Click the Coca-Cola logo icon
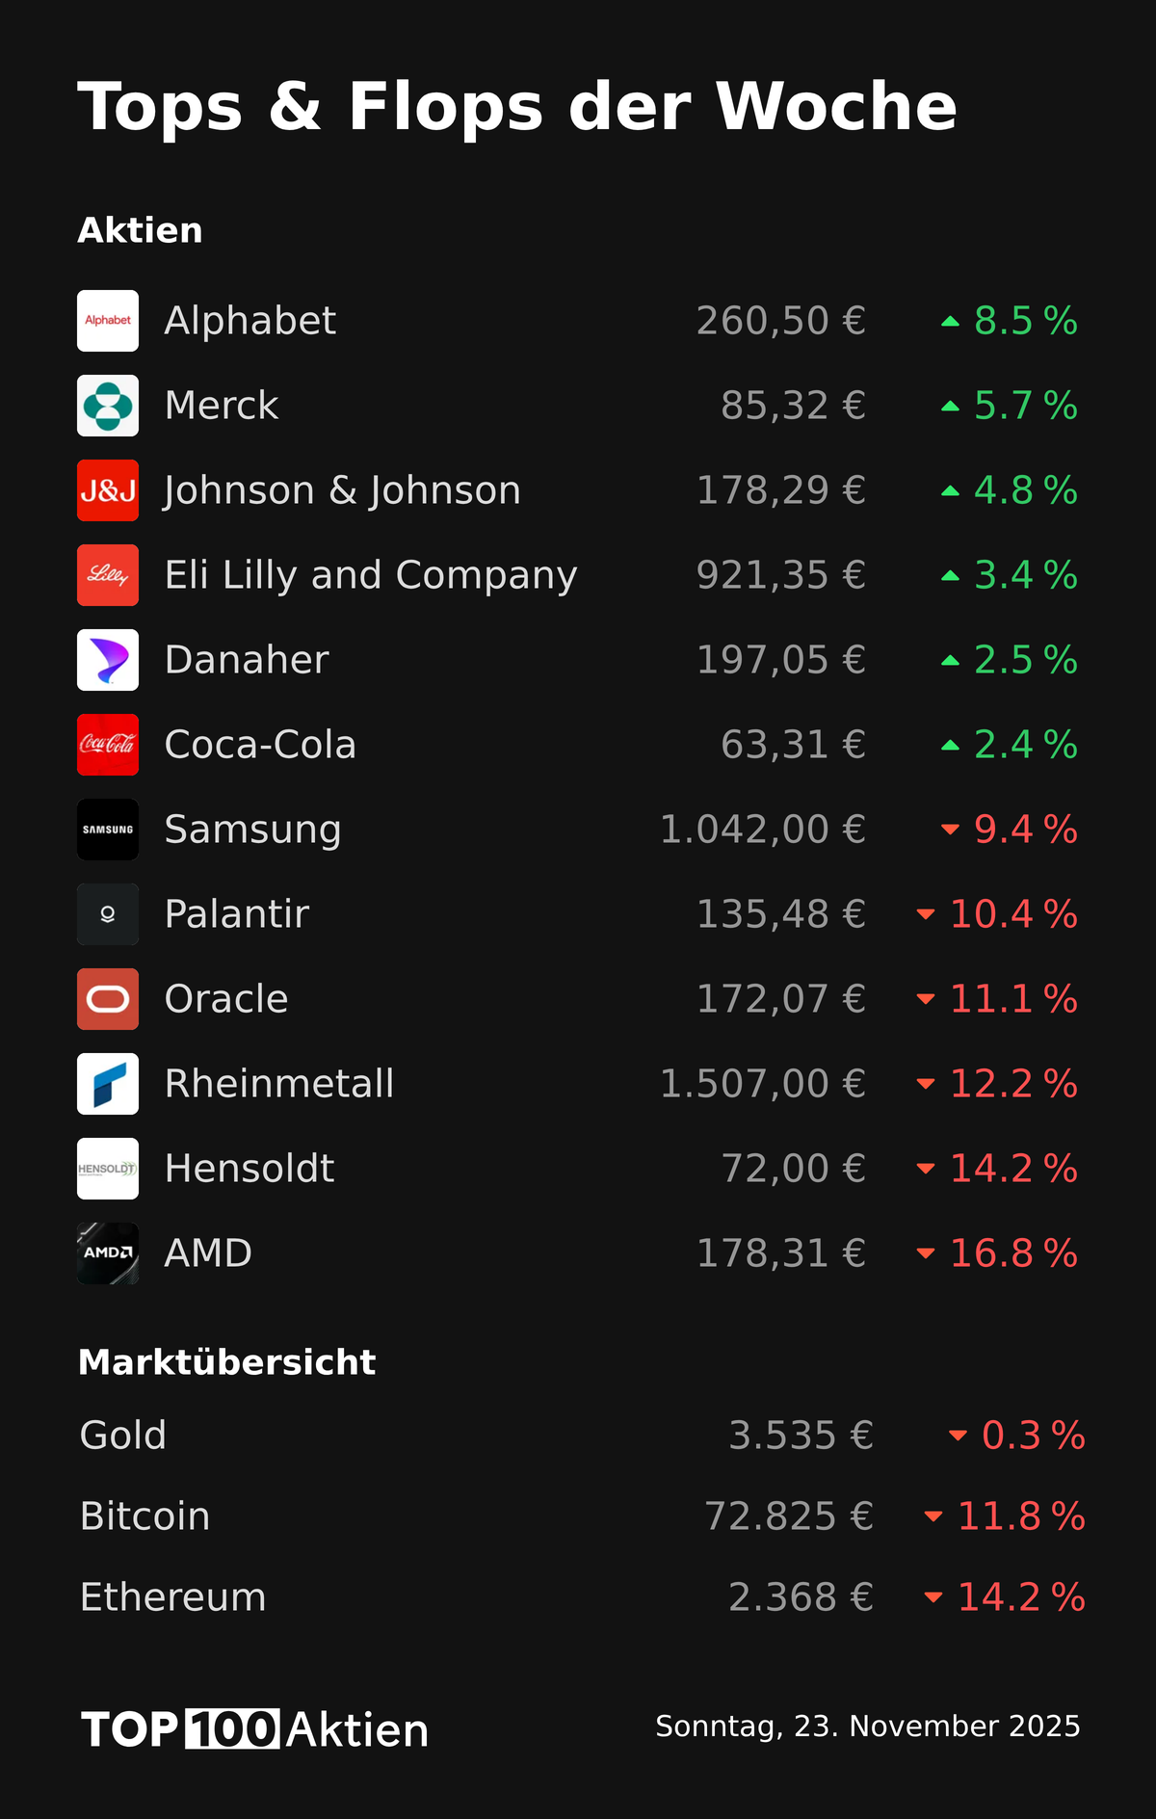Image resolution: width=1156 pixels, height=1819 pixels. [x=108, y=745]
